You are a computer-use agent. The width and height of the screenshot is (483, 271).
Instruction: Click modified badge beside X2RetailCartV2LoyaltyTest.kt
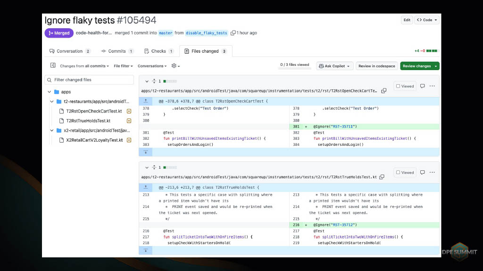pos(129,140)
